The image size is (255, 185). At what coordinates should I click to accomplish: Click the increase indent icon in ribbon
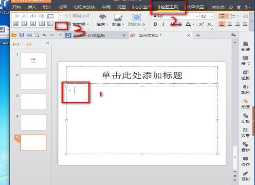pos(245,16)
